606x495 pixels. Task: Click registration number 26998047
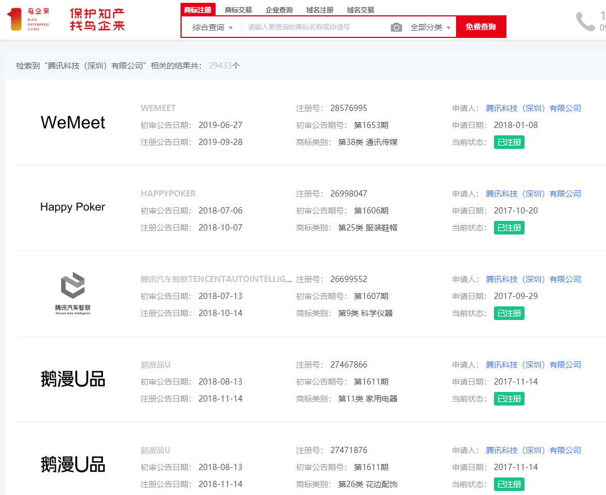(x=349, y=194)
